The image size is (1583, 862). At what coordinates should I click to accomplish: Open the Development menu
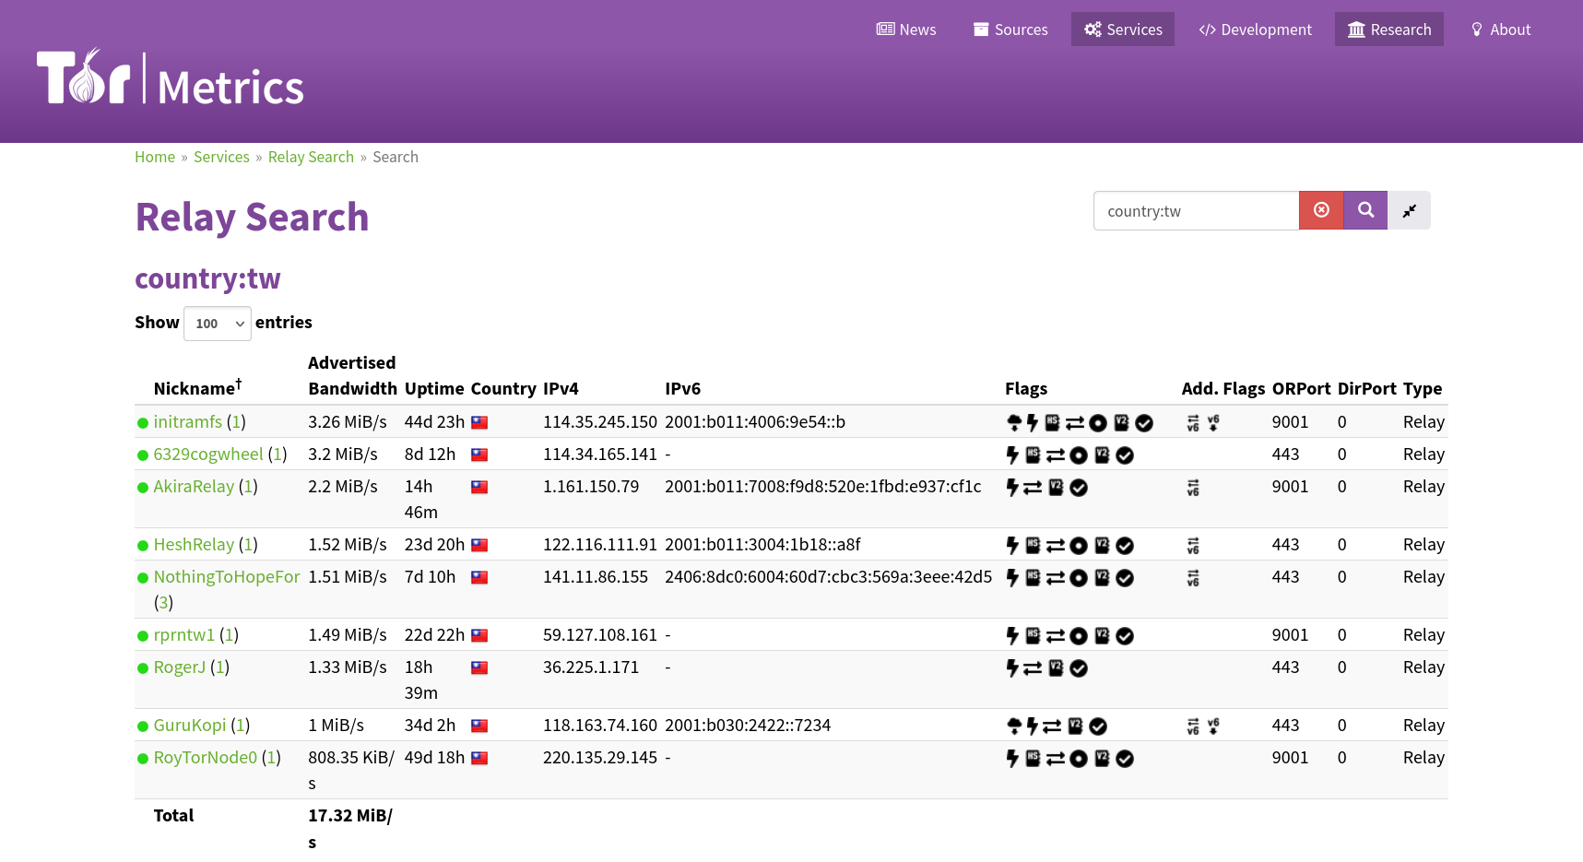[1255, 30]
